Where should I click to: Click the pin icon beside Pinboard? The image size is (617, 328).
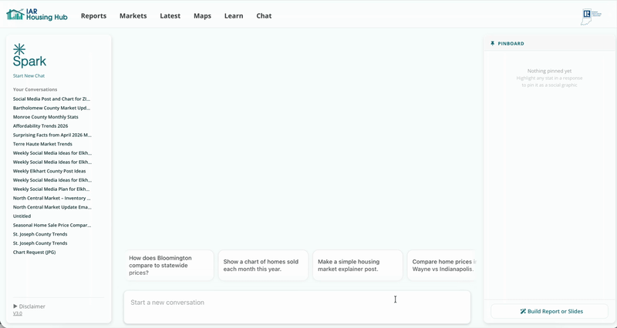(492, 44)
